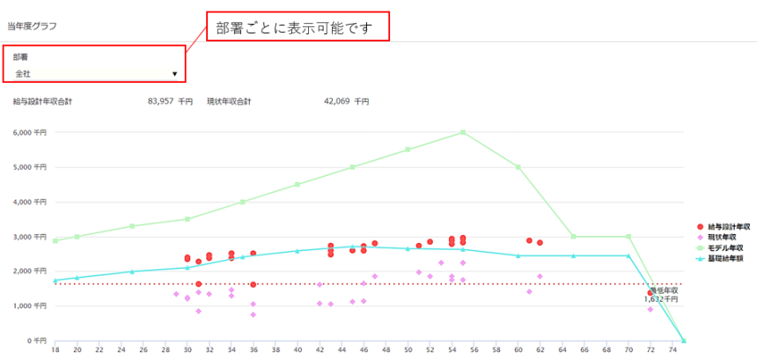Toggle 給与設計年収 series in legend
This screenshot has width=757, height=360.
(726, 227)
